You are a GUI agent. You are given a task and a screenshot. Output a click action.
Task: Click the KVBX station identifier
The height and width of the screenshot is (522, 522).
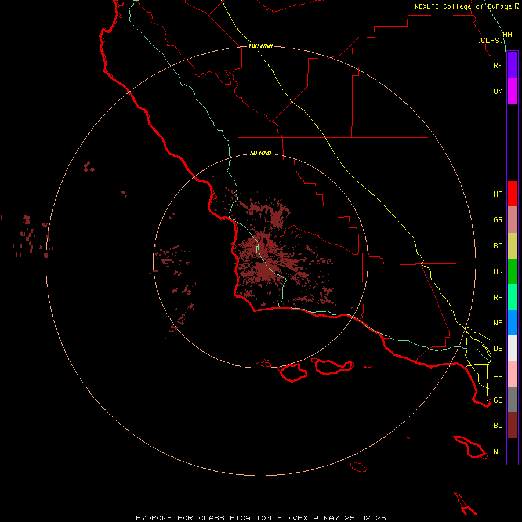298,518
